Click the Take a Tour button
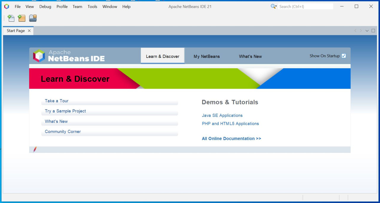This screenshot has height=203, width=380. click(x=57, y=101)
